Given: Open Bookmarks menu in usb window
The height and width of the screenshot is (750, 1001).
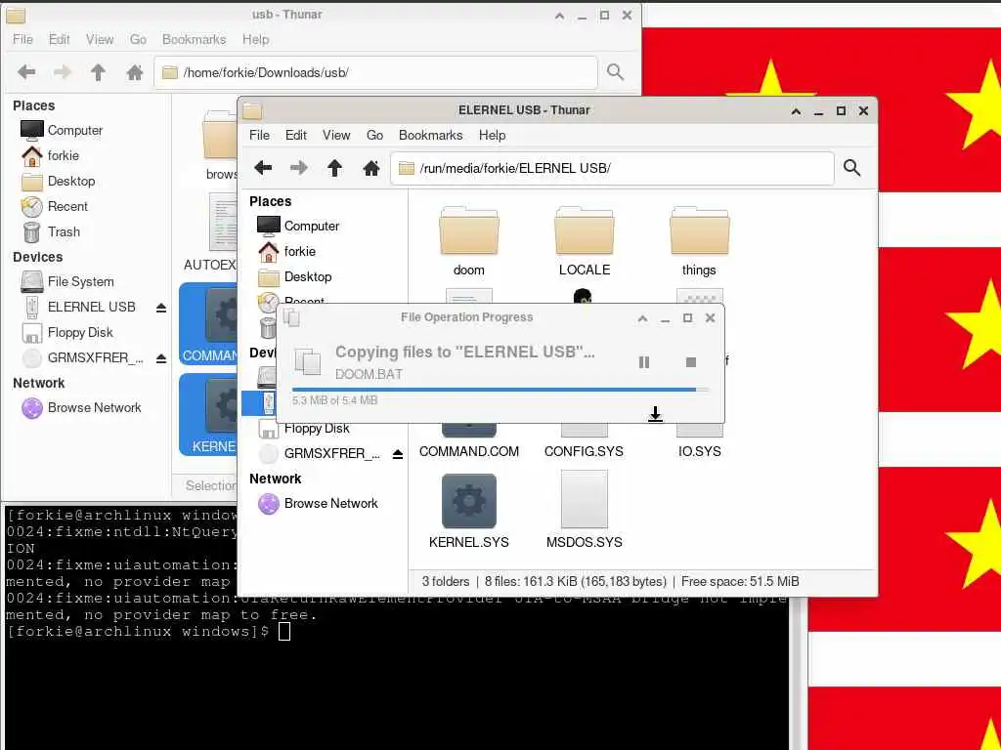Looking at the screenshot, I should coord(195,39).
